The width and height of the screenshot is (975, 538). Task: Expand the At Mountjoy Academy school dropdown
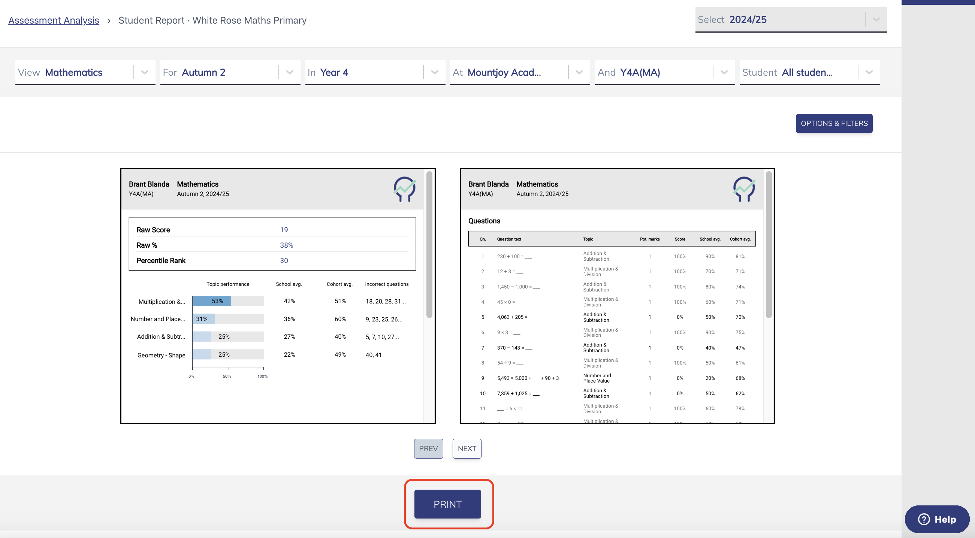520,72
